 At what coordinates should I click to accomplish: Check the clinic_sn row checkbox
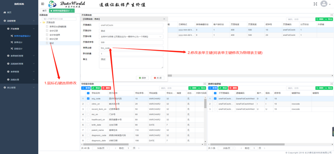pos(88,104)
